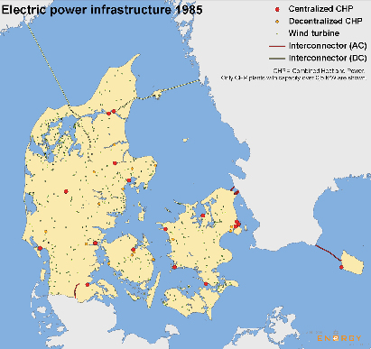Click the CHP definition footnote under the legend
This screenshot has height=349, width=371.
pyautogui.click(x=319, y=71)
